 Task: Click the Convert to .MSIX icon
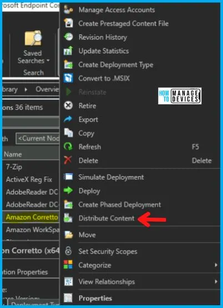pos(68,78)
